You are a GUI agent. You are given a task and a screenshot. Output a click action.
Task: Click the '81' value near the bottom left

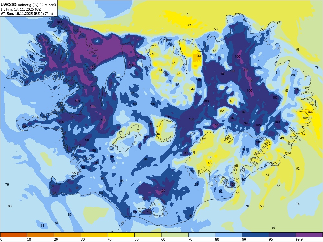[42, 225]
